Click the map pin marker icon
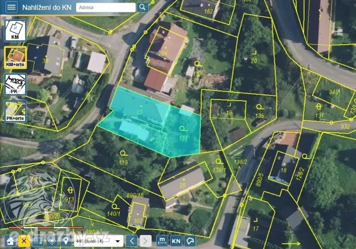The width and height of the screenshot is (356, 249). coord(65,241)
